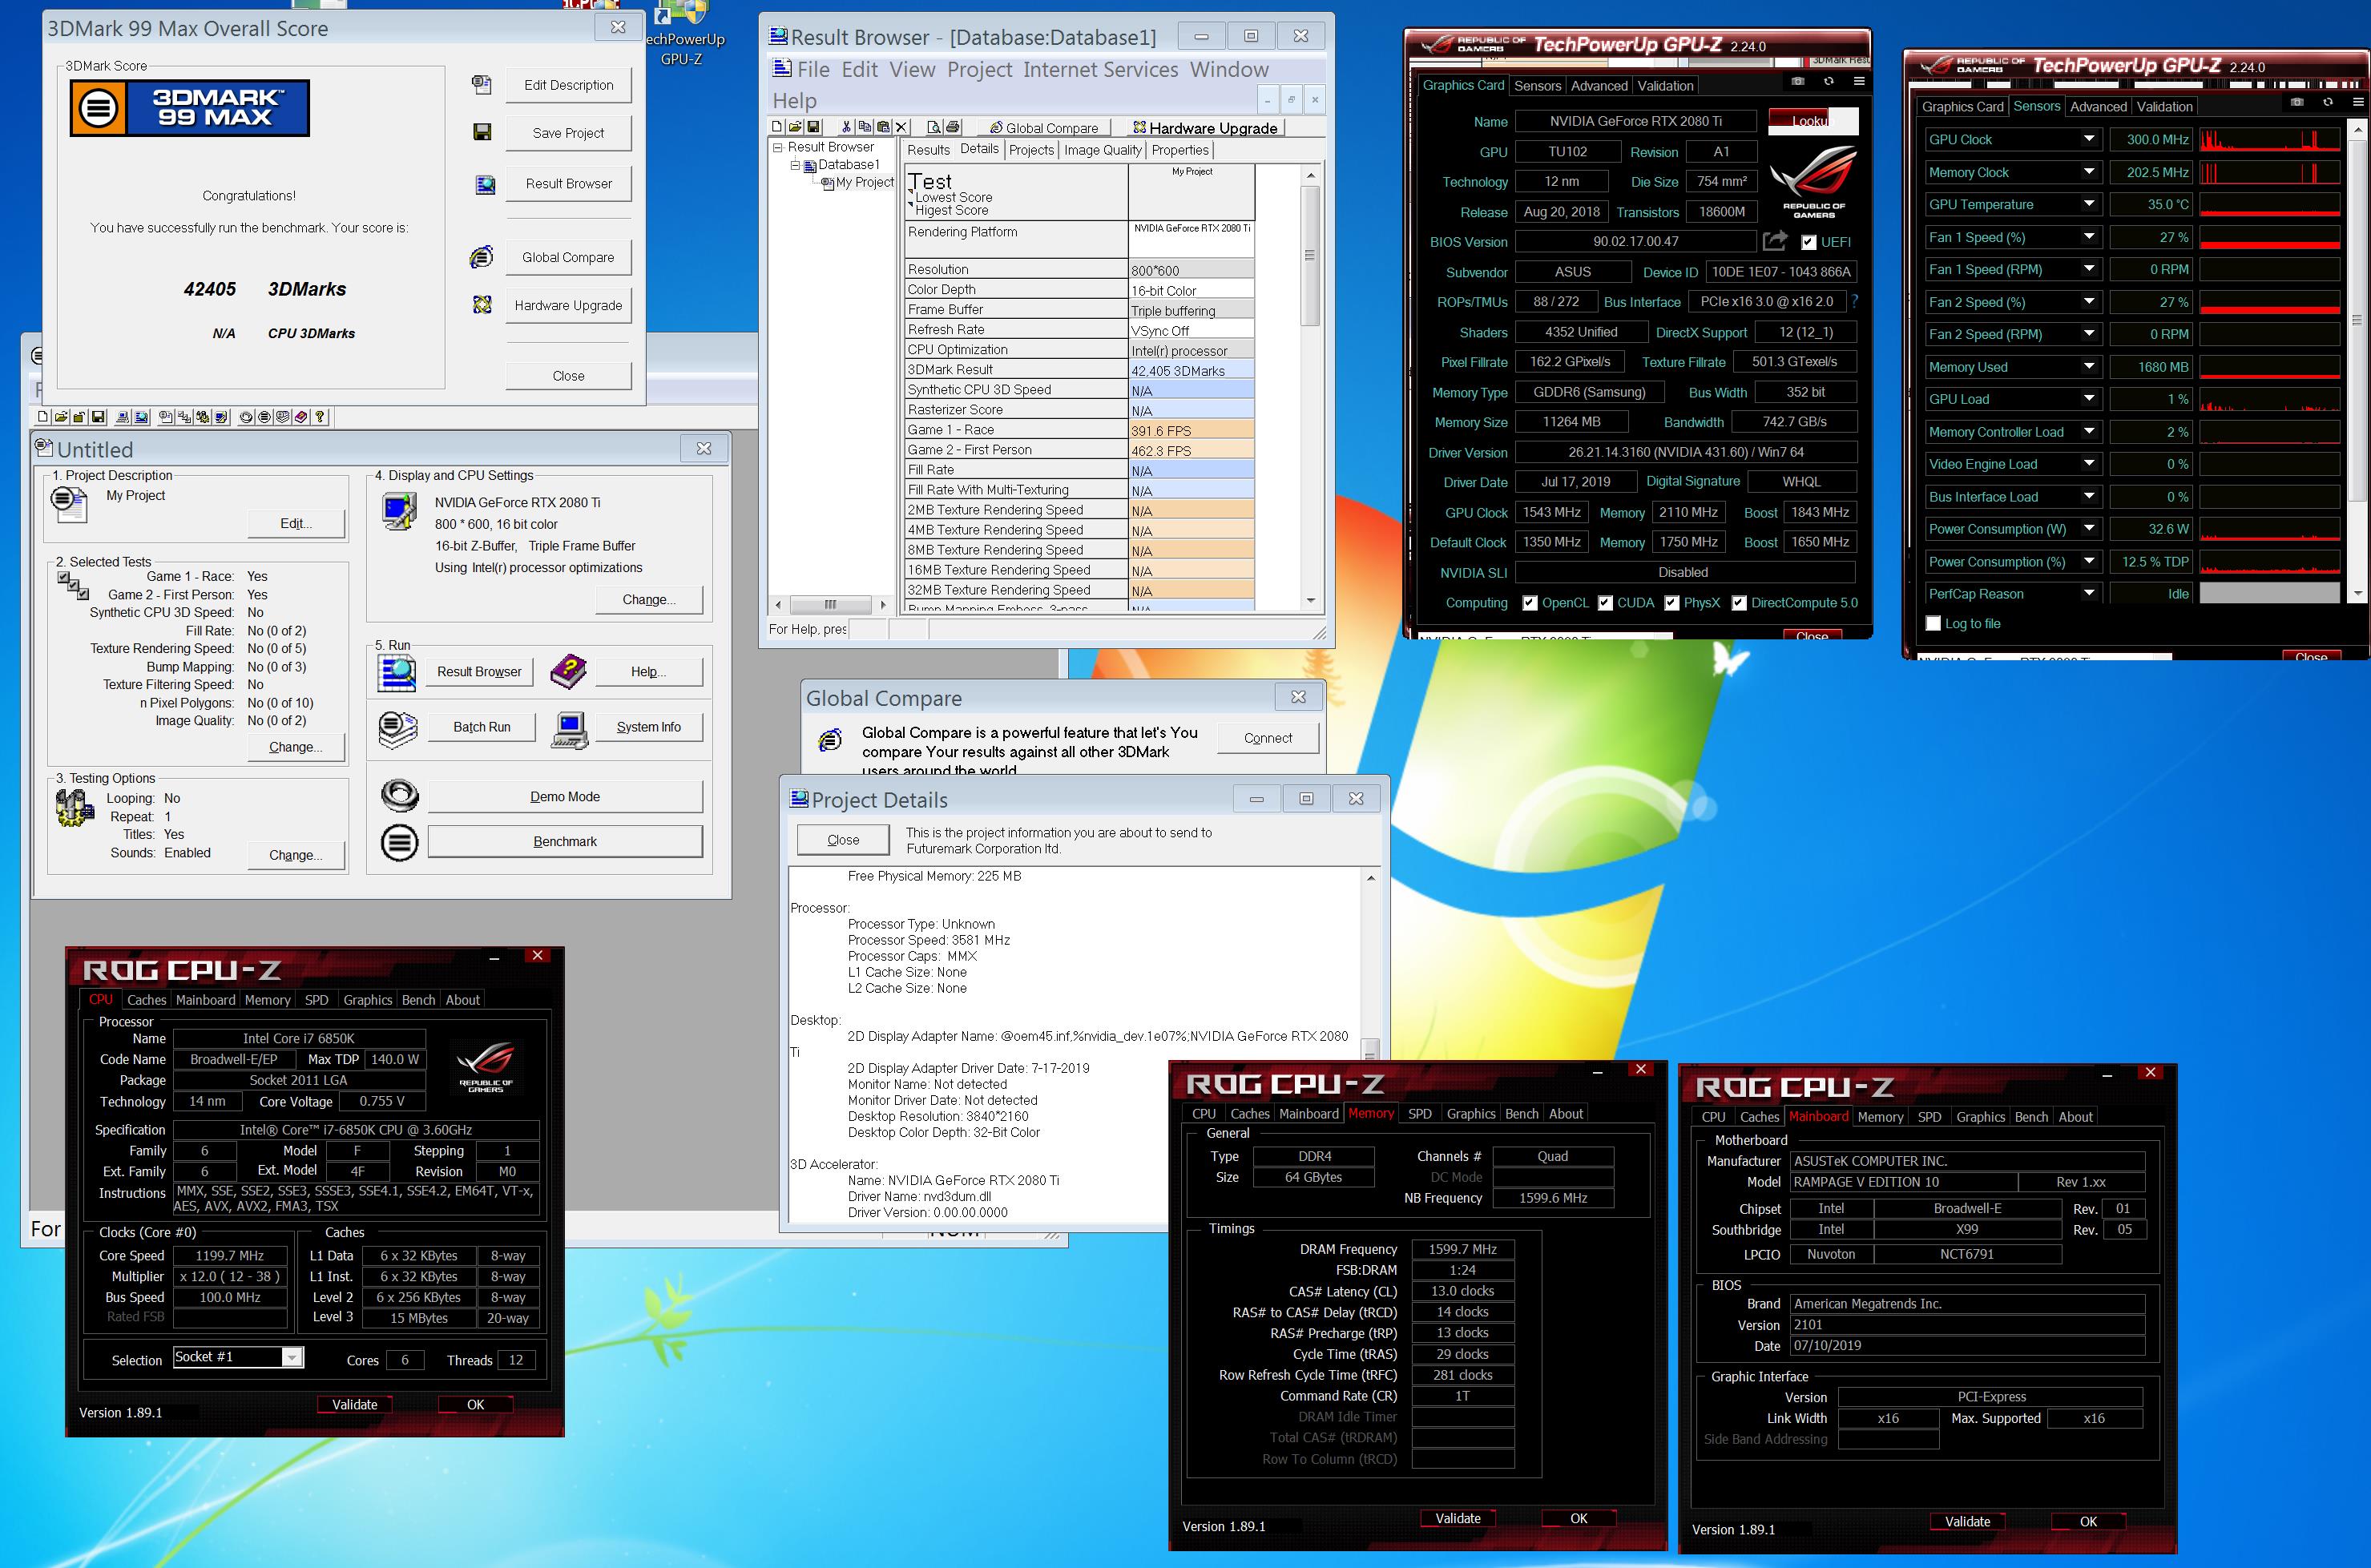The image size is (2371, 1568).
Task: Toggle the PhysX checkbox in GPU-Z
Action: click(x=1672, y=602)
